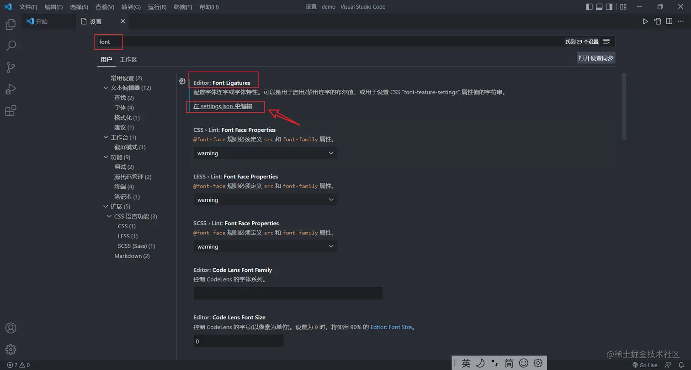This screenshot has height=370, width=691.
Task: Open the CSS Lint Font Face Properties dropdown
Action: [265, 153]
